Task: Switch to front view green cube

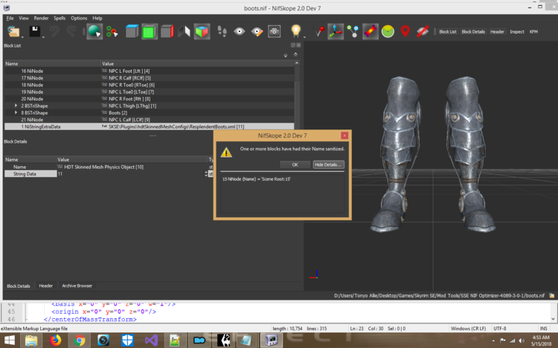Action: 149,32
